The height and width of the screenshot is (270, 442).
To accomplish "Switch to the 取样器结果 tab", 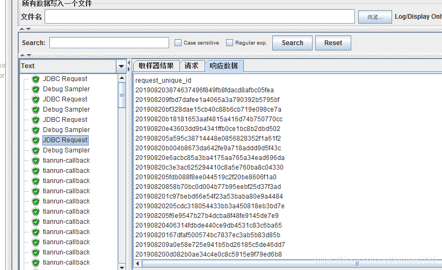I will [156, 66].
